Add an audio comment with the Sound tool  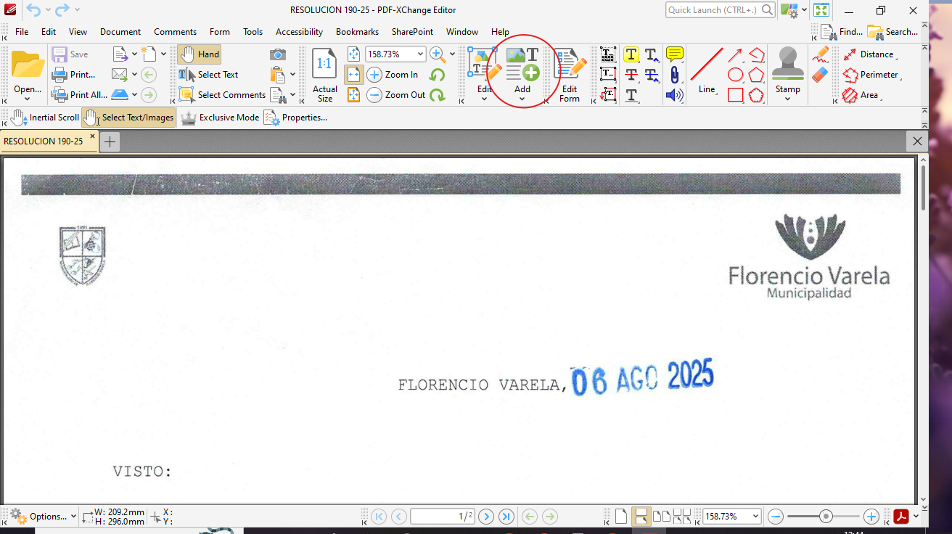pos(674,95)
